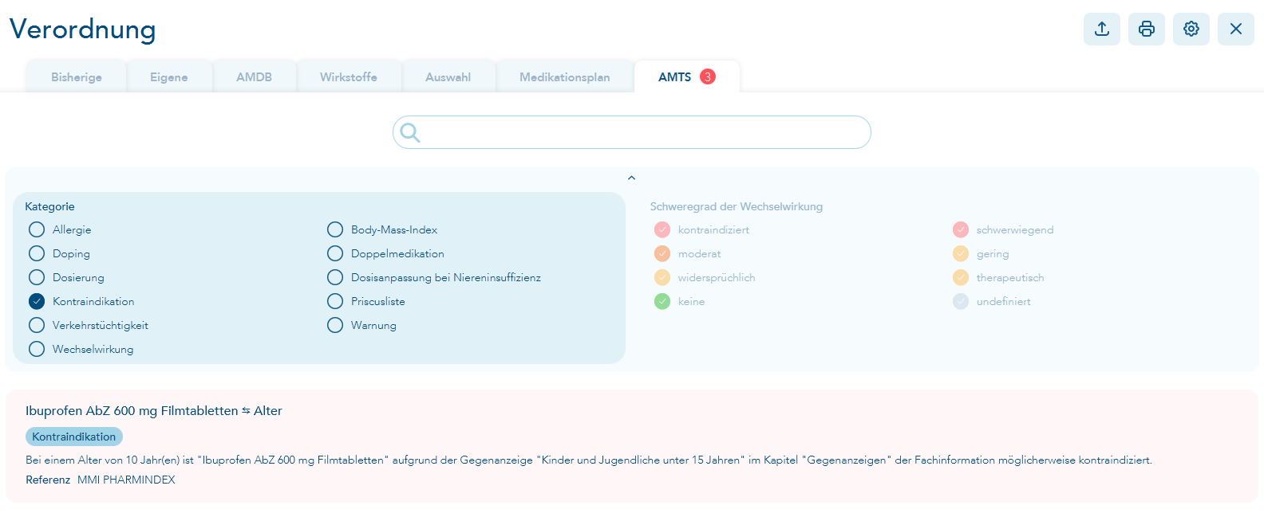The height and width of the screenshot is (517, 1264).
Task: Toggle the therapeutisch severity checkbox
Action: (x=961, y=277)
